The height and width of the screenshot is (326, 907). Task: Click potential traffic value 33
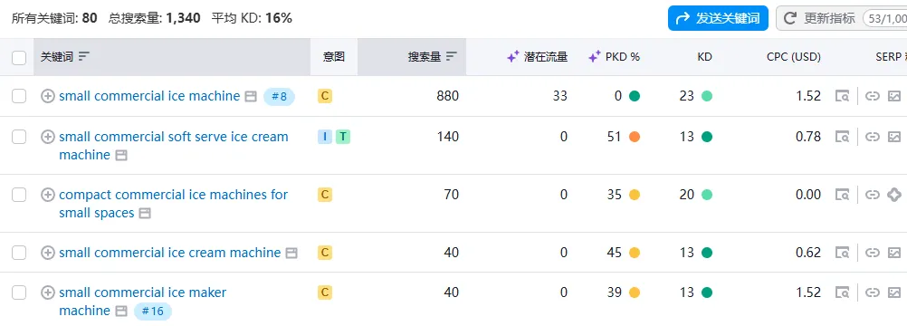coord(560,96)
